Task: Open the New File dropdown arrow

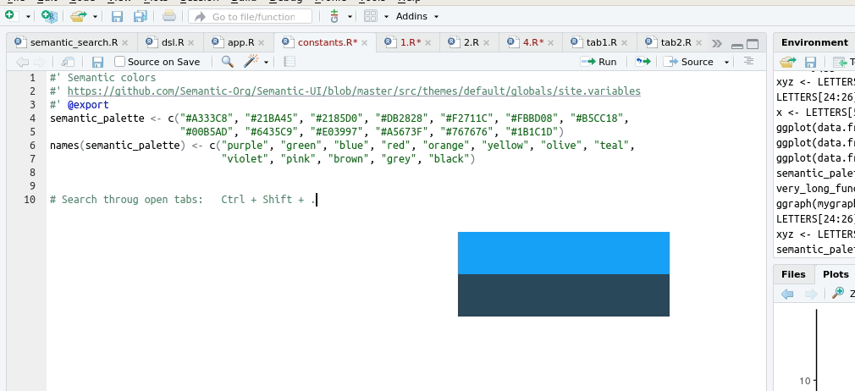Action: [x=28, y=17]
